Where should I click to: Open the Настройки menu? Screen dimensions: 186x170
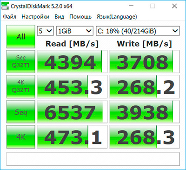click(x=35, y=17)
